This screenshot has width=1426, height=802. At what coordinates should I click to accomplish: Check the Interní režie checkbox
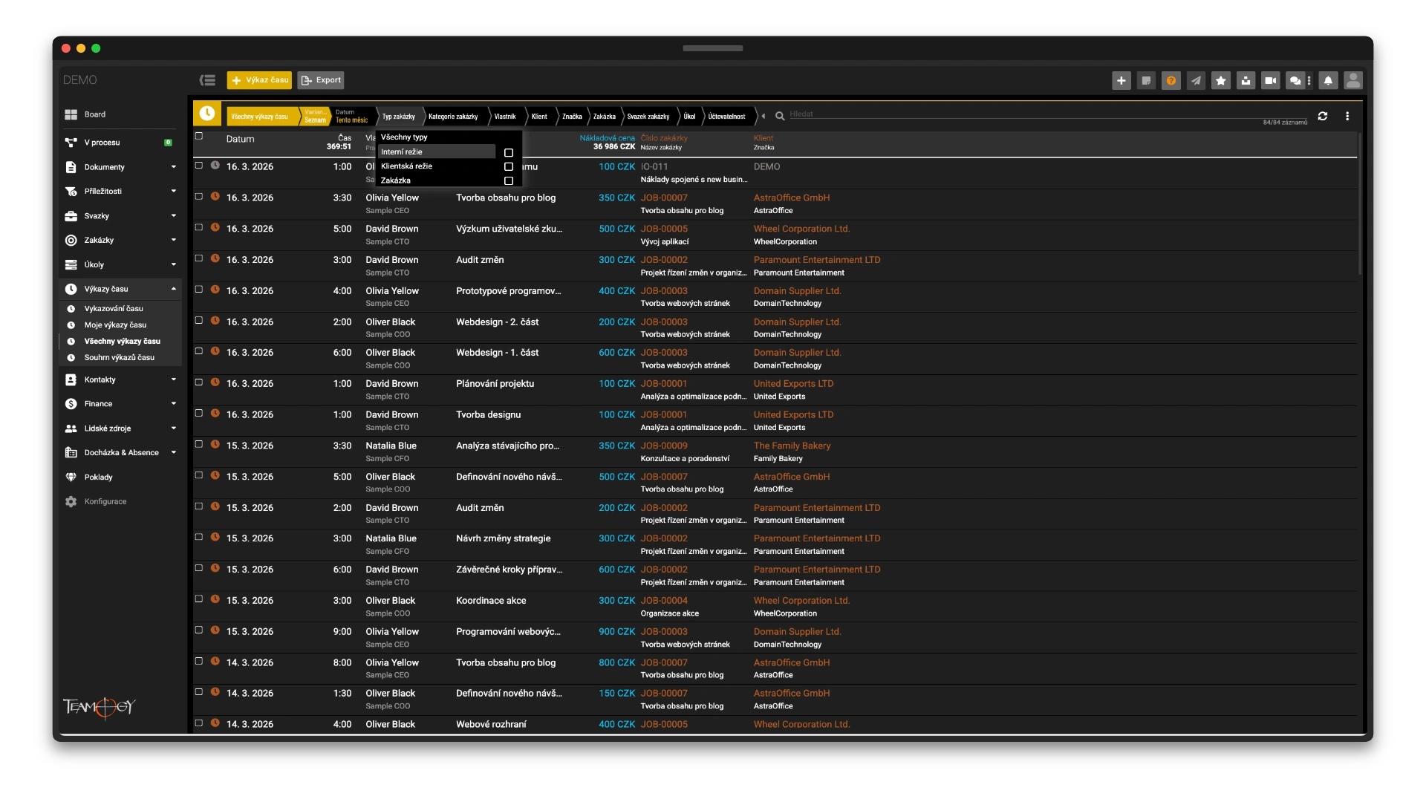pos(509,152)
